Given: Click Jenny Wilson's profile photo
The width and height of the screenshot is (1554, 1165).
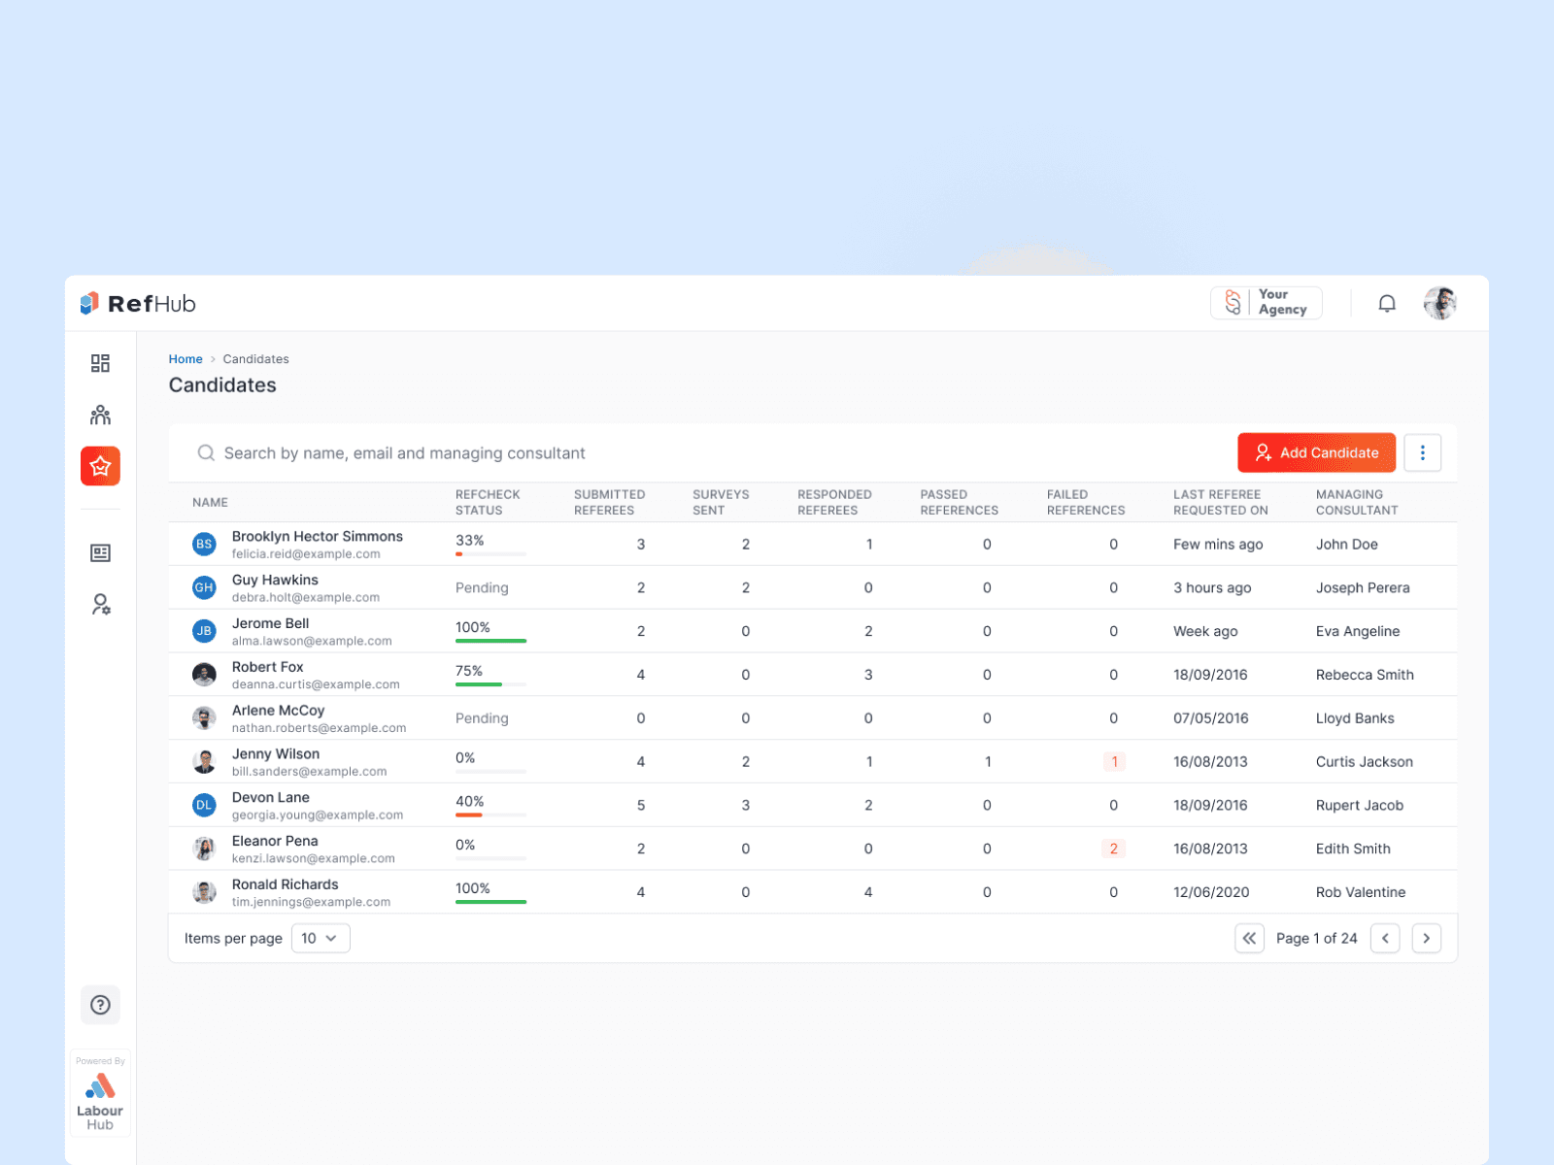Looking at the screenshot, I should tap(204, 762).
